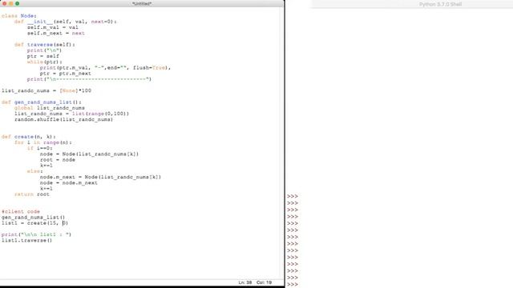Click 'node.m_next = Node(list_randc_nums[k])' line
Viewport: 513px width, 288px height.
coord(101,178)
